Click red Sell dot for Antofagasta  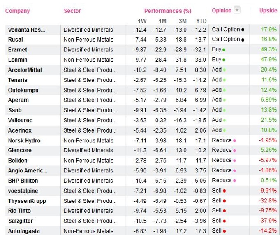tap(224, 231)
